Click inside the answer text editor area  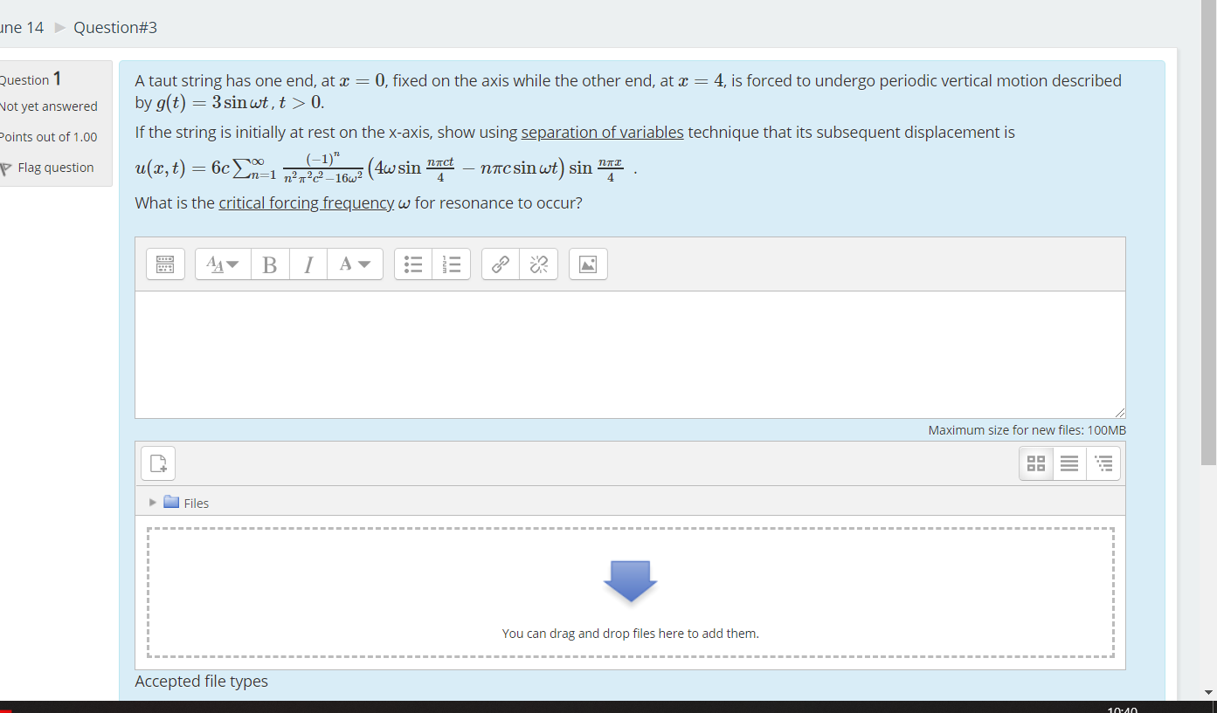tap(629, 353)
